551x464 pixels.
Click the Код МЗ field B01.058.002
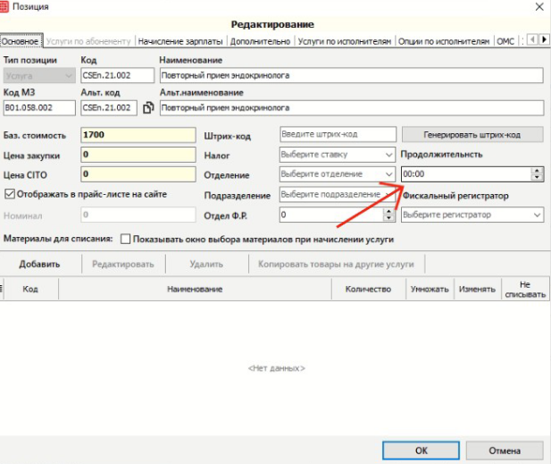coord(39,107)
